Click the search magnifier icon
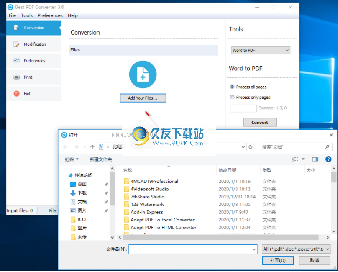Image resolution: width=338 pixels, height=272 pixels. [x=327, y=147]
